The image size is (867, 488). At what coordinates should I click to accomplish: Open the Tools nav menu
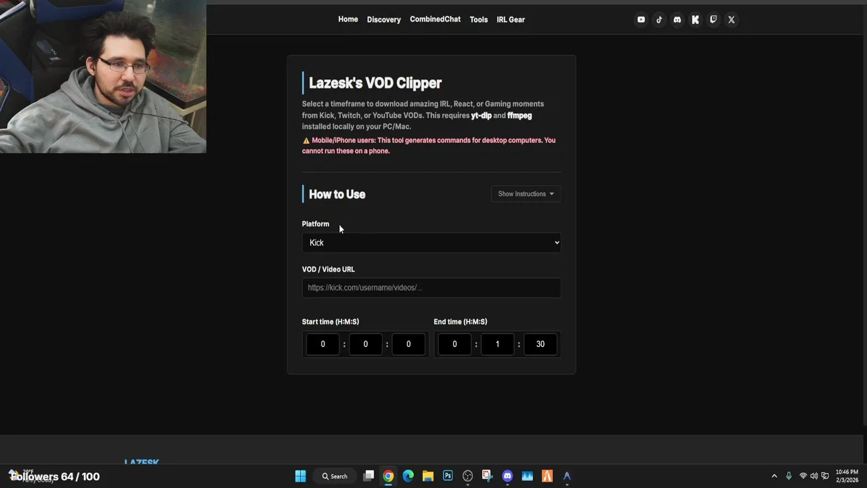click(479, 20)
